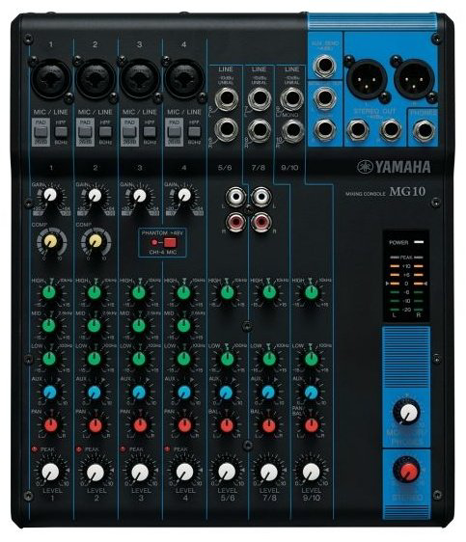466x542 pixels.
Task: Click the line input jack 6 R
Action: pyautogui.click(x=226, y=129)
